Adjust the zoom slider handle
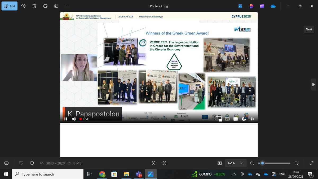318x179 pixels. coord(262,163)
